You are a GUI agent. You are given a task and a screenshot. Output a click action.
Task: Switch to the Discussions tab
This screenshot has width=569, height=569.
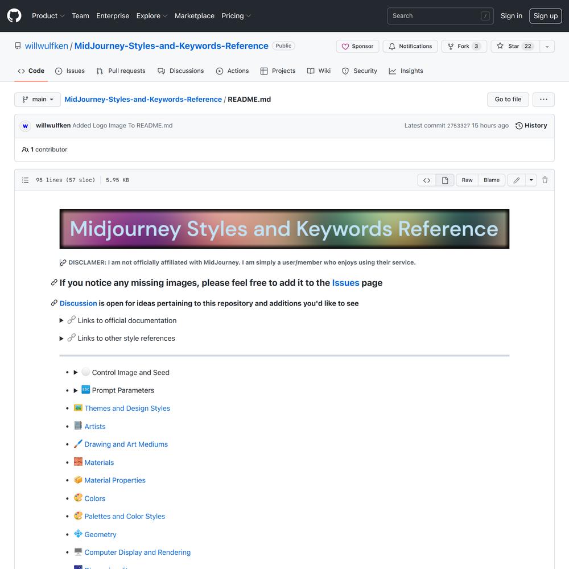pos(181,71)
